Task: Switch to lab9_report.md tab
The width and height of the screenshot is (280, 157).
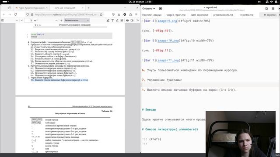Action: pyautogui.click(x=199, y=15)
